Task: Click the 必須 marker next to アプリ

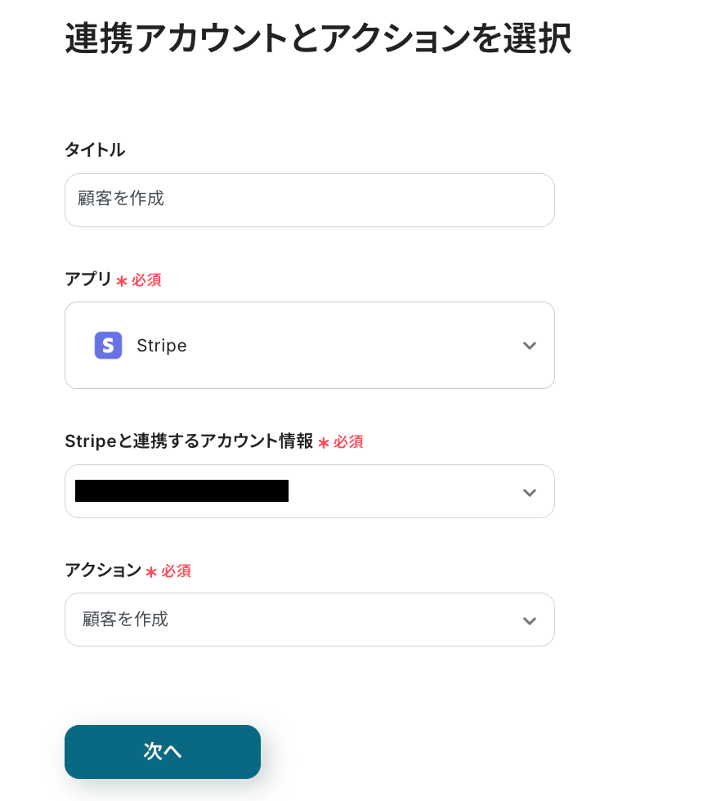Action: (x=146, y=280)
